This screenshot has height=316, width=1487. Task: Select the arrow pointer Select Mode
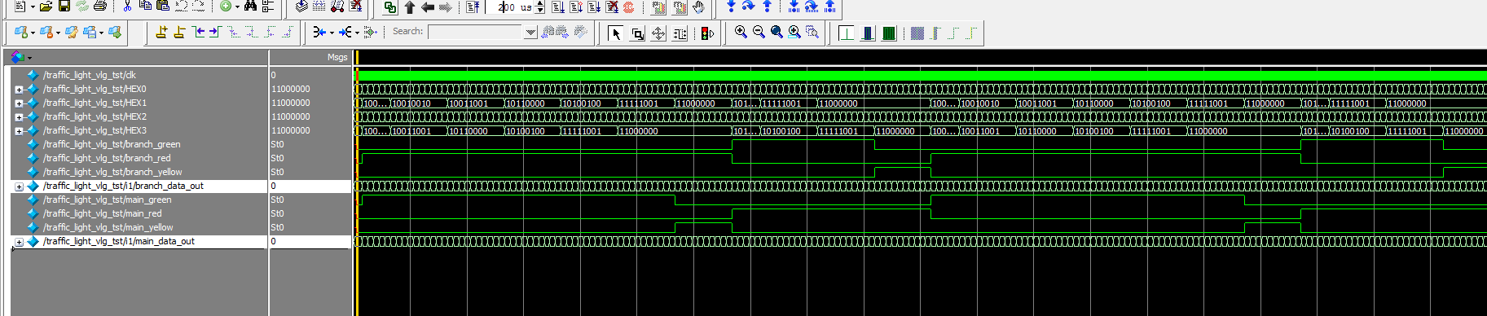[x=616, y=33]
